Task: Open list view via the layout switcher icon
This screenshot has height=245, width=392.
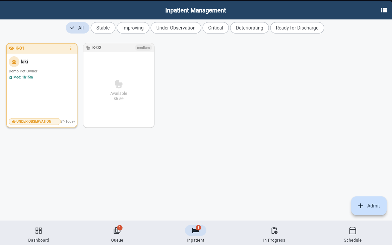Action: [x=384, y=10]
